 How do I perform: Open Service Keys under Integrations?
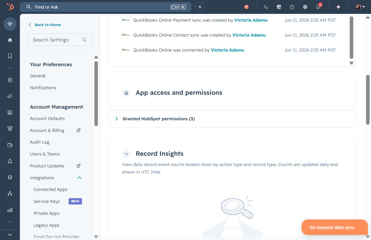click(46, 201)
